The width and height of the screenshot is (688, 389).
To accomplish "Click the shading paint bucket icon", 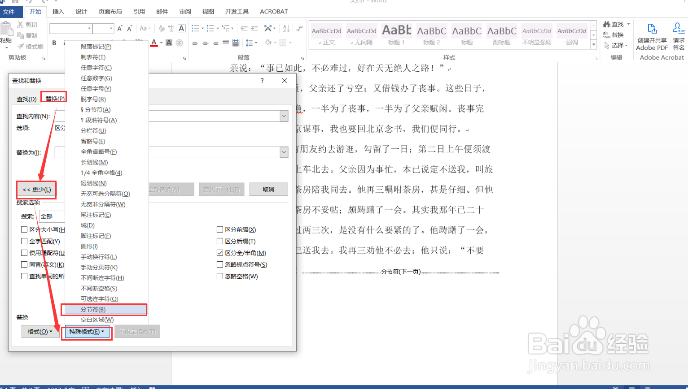I will (268, 43).
